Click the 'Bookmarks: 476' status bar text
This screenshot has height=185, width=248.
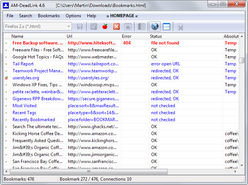[x=19, y=179]
